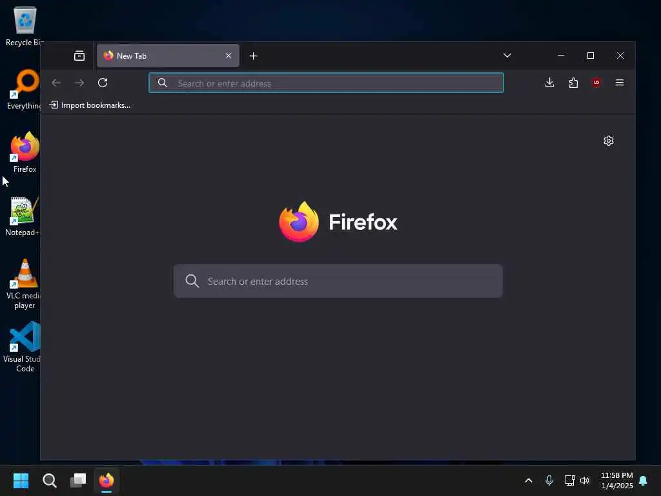The image size is (661, 496).
Task: Click the magnifier icon in address bar
Action: point(163,83)
